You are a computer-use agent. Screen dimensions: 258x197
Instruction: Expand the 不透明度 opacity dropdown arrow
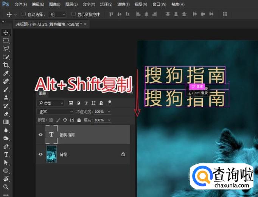(109, 112)
